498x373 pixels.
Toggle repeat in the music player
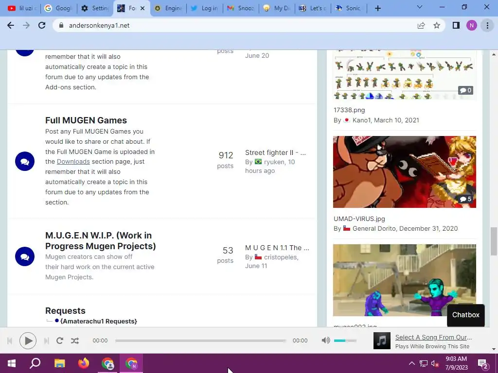click(60, 340)
